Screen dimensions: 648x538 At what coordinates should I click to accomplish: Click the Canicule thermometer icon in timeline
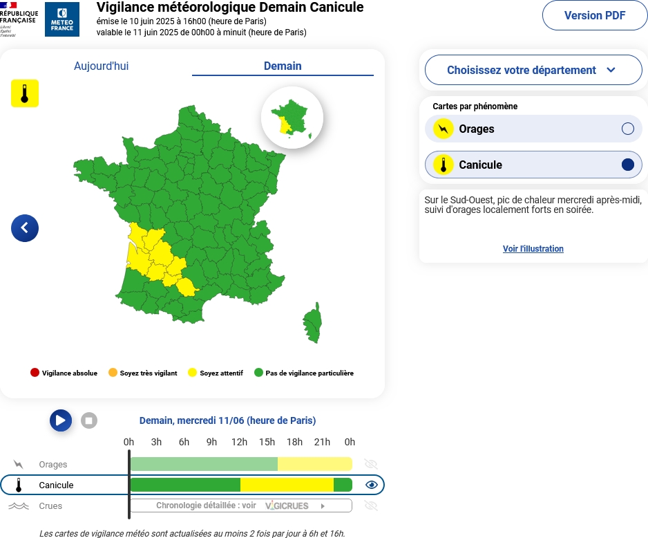coord(19,485)
